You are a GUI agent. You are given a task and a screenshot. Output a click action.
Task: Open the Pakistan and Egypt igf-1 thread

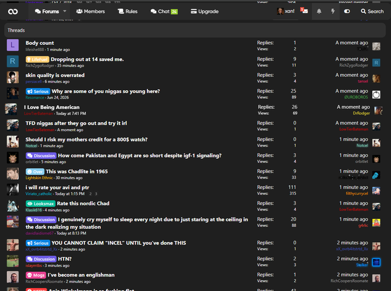[140, 155]
